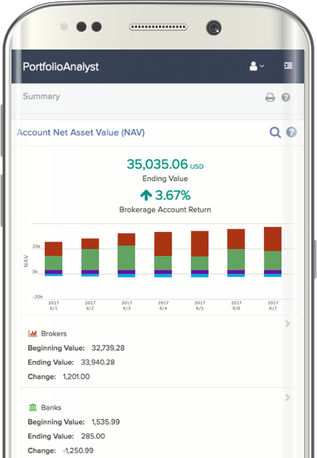Click the PortfolioAnalyst logo text
This screenshot has width=317, height=458.
click(61, 66)
